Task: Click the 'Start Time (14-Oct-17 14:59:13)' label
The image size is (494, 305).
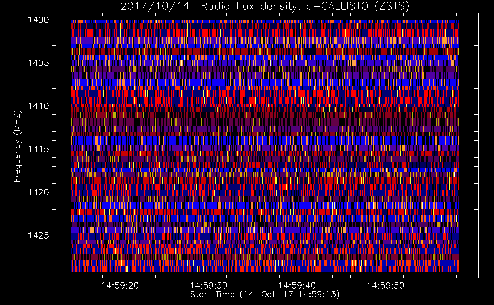Action: [265, 295]
